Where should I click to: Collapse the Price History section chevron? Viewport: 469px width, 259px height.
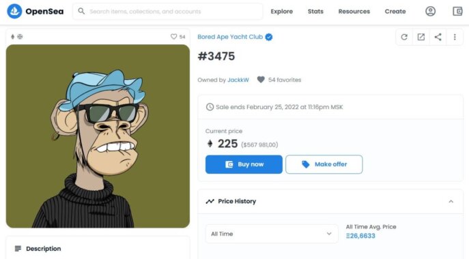tap(451, 201)
